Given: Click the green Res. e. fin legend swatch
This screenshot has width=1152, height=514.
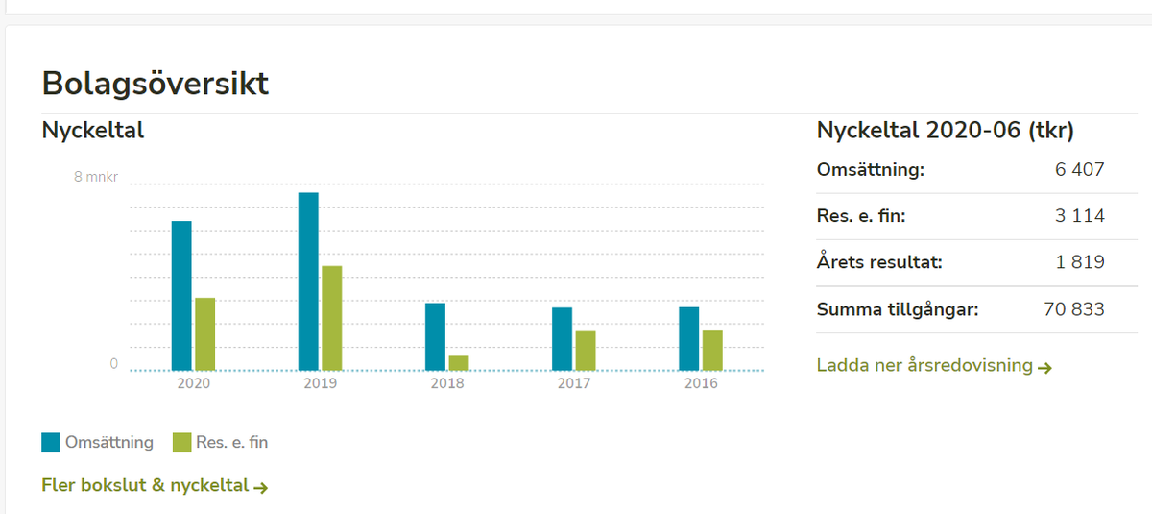Looking at the screenshot, I should tap(181, 442).
